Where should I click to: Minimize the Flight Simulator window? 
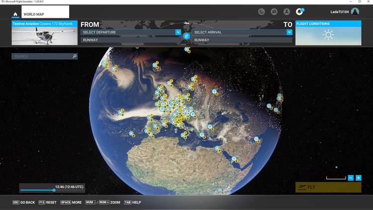click(x=351, y=1)
